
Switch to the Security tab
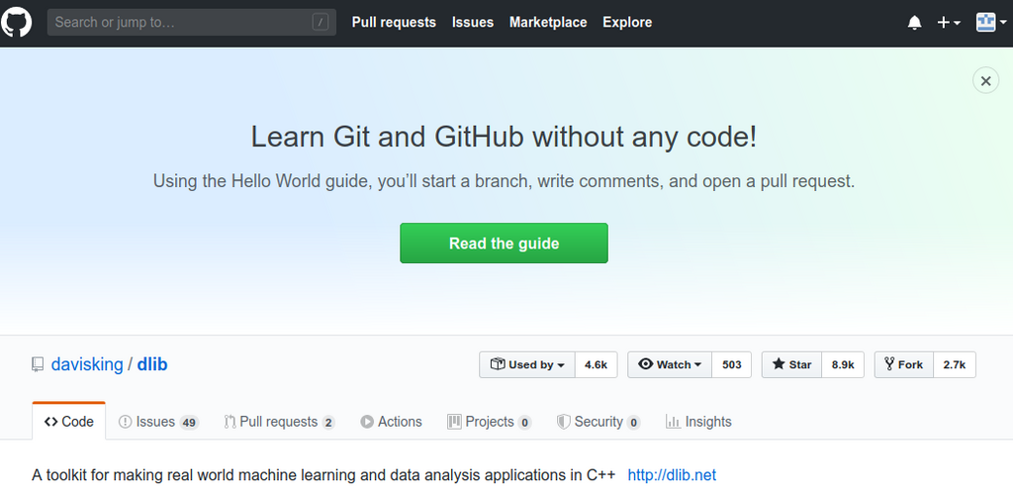point(599,422)
